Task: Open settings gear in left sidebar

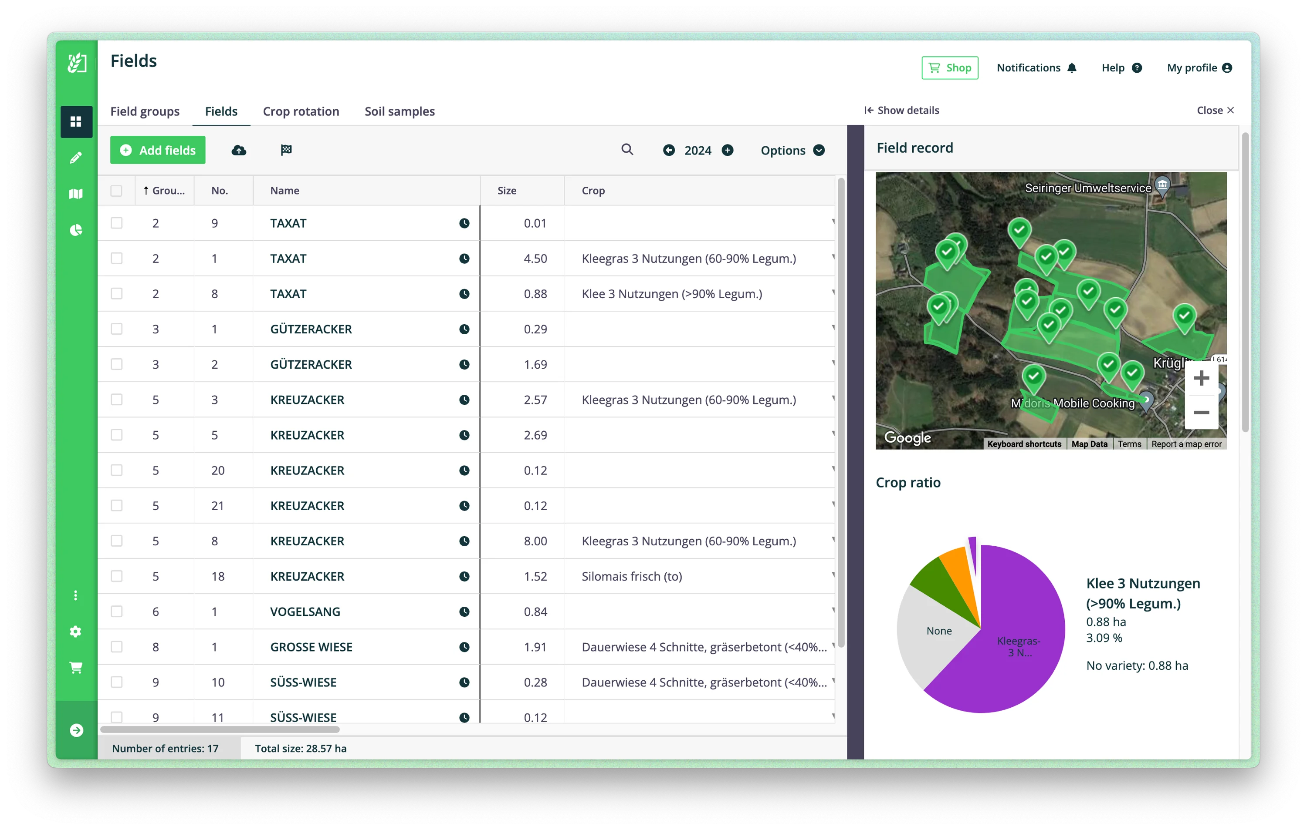Action: pos(76,632)
